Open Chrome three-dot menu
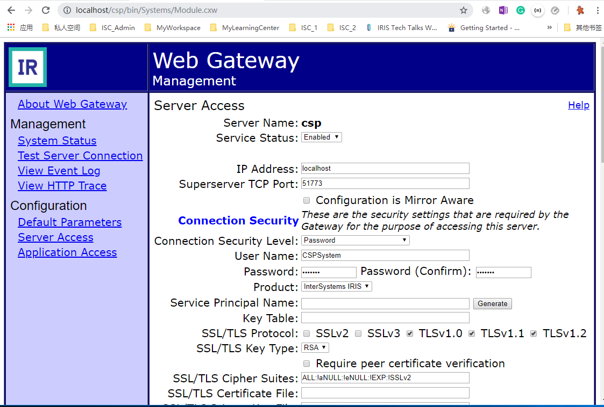This screenshot has width=604, height=407. click(598, 10)
